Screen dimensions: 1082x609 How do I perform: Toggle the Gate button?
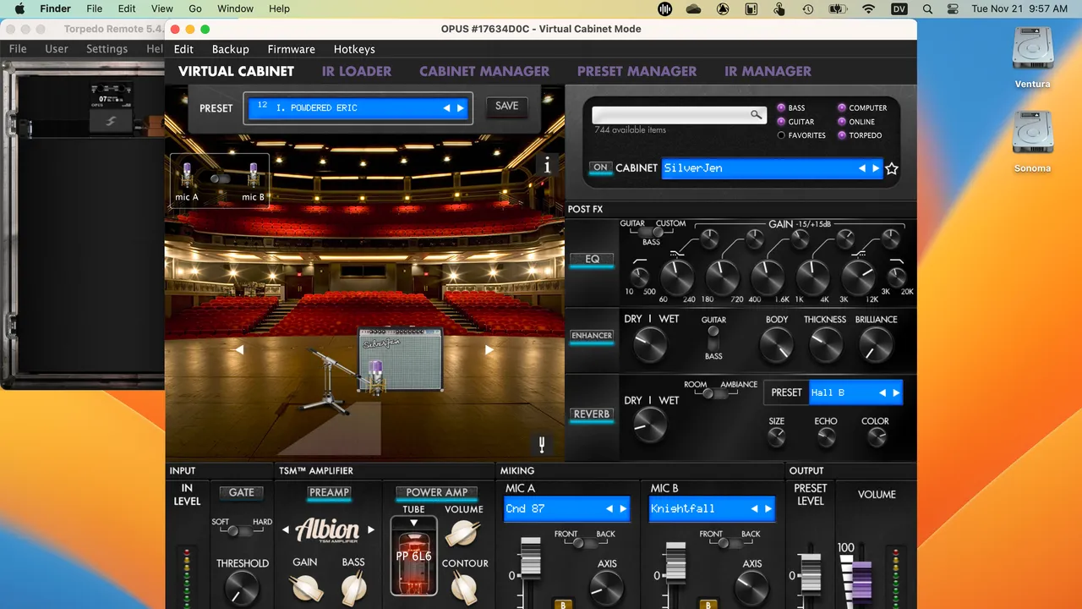242,492
